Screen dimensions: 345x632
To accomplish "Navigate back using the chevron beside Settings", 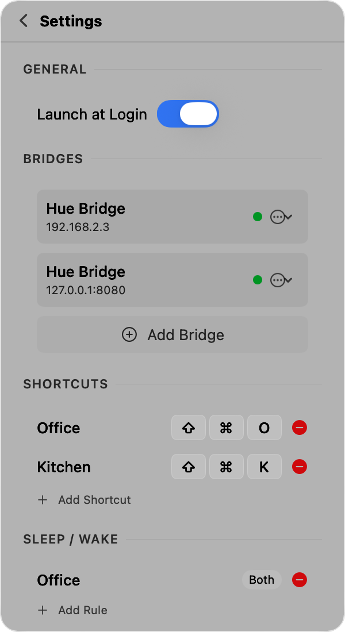I will (x=23, y=20).
